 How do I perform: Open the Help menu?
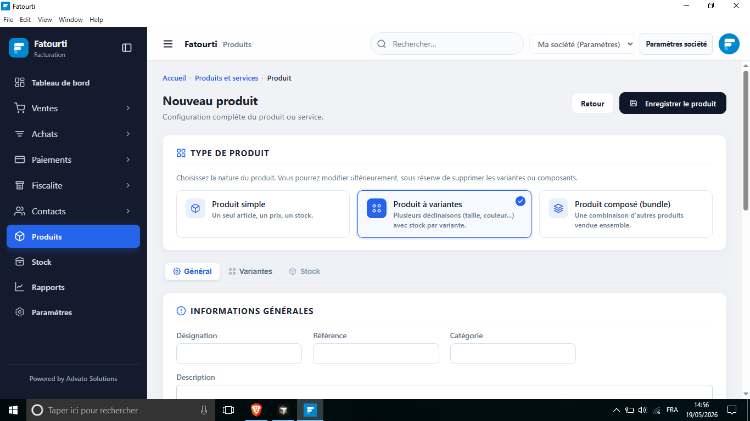click(96, 19)
